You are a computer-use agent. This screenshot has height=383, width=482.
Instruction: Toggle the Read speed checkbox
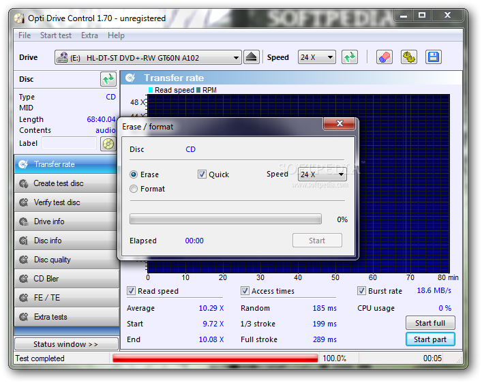point(131,291)
